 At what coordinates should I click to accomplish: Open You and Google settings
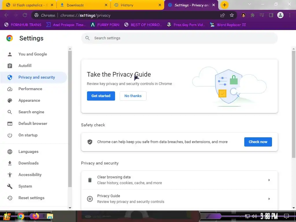point(33,54)
